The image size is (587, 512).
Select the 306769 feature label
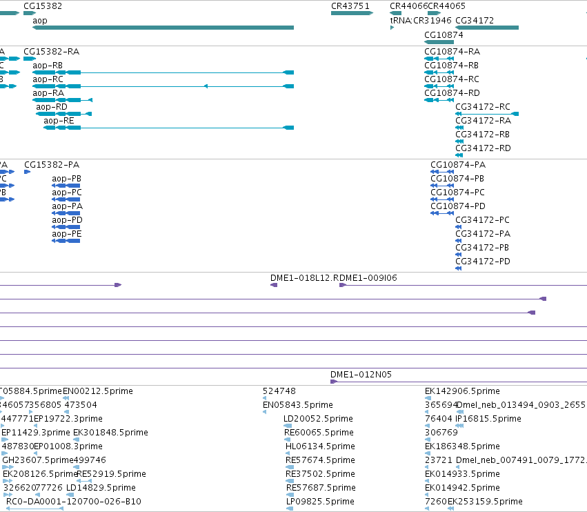click(x=441, y=433)
